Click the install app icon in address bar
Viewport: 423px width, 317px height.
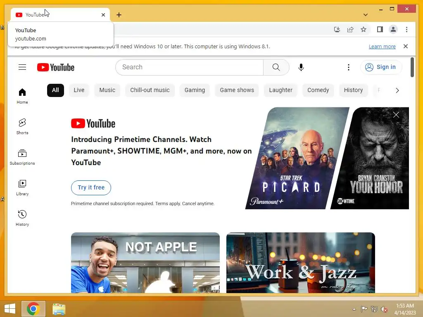tap(337, 29)
